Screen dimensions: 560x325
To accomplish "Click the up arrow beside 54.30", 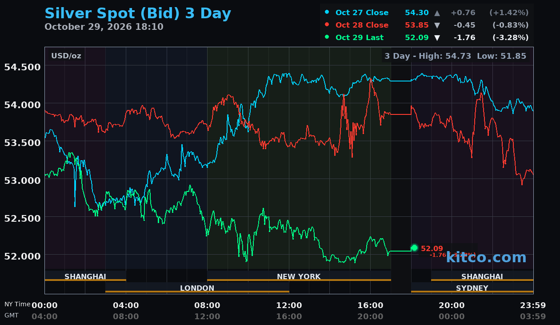I will pos(437,12).
